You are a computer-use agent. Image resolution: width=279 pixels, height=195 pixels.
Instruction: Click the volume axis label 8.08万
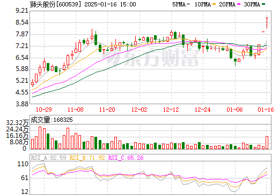(x=19, y=142)
